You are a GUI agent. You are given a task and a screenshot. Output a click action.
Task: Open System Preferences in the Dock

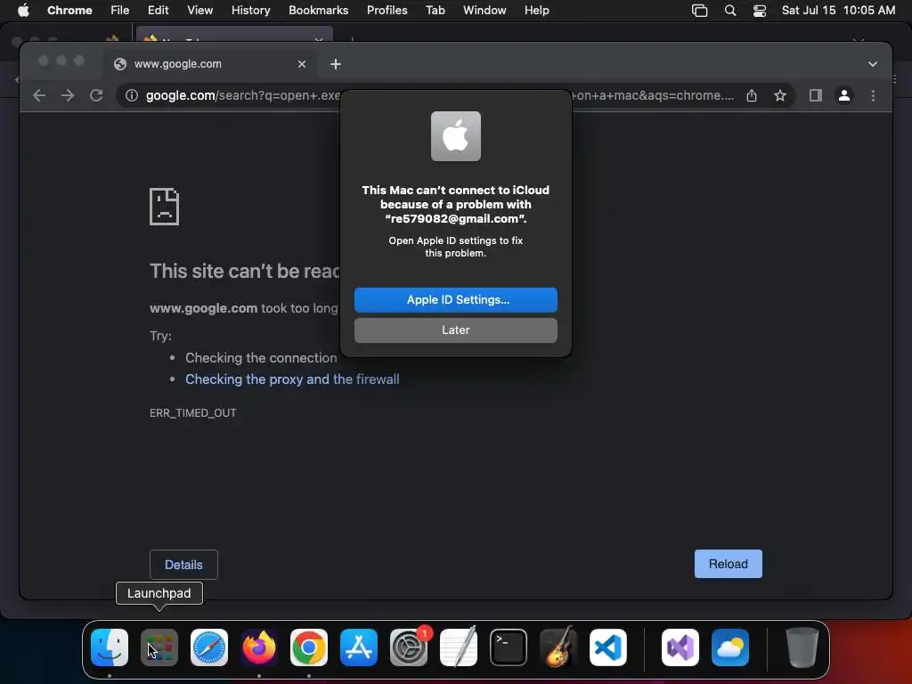(x=408, y=647)
